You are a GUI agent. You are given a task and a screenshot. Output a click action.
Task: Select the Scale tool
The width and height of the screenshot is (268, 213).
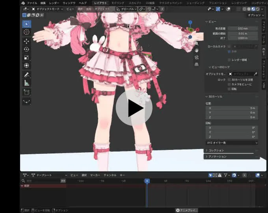pos(26,58)
